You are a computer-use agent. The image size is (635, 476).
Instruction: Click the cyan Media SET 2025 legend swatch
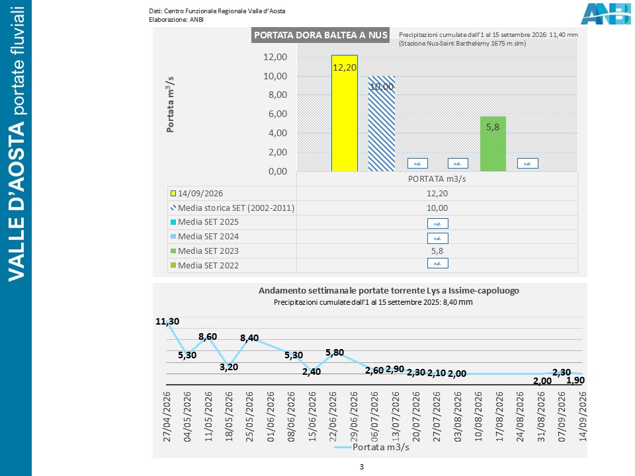pos(173,222)
